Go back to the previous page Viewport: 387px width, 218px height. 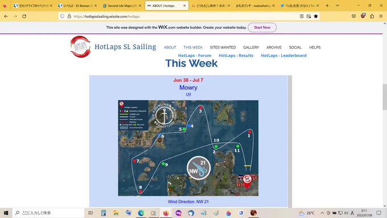click(6, 17)
